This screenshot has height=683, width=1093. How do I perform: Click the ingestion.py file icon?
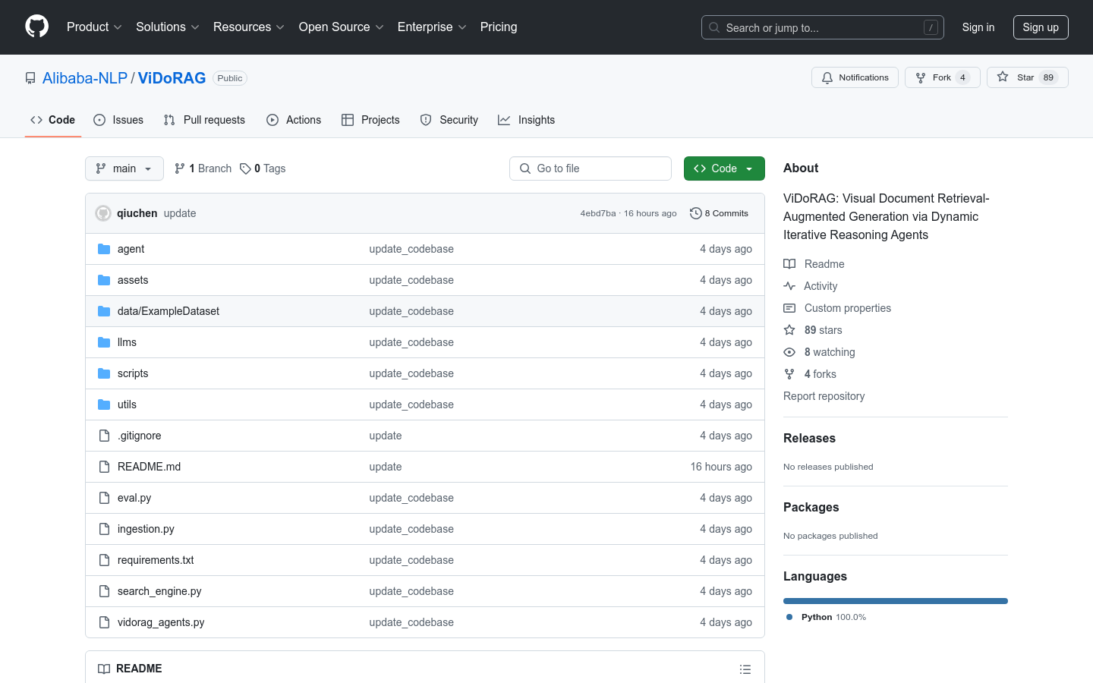[104, 529]
